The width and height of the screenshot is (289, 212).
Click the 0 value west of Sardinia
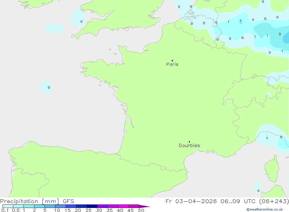pos(258,191)
